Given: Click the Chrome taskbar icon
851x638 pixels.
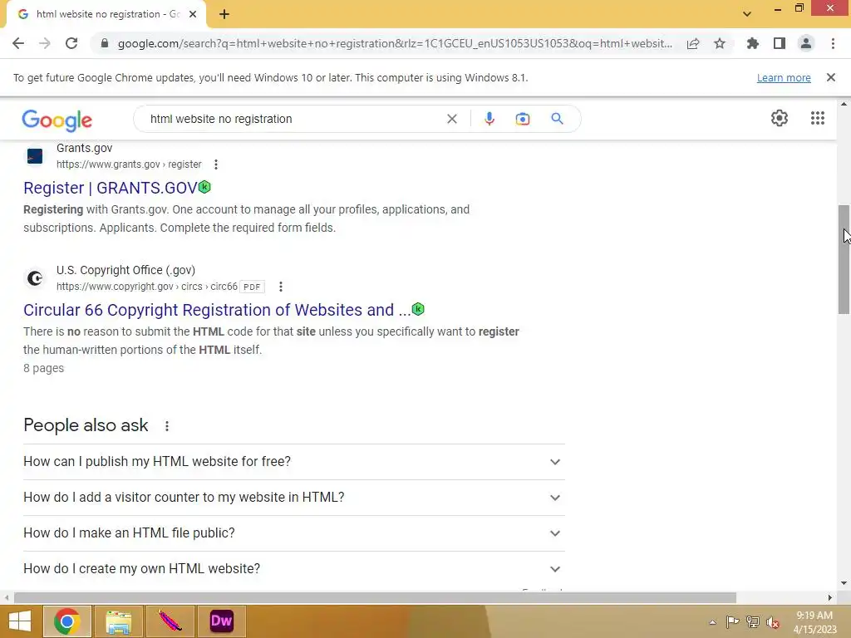Looking at the screenshot, I should click(x=67, y=621).
